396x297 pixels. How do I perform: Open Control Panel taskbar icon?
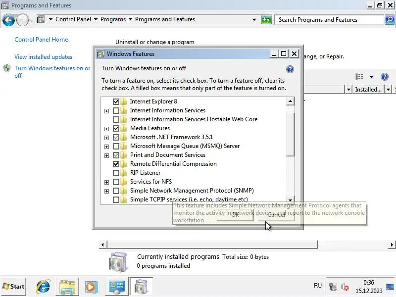coord(116,287)
